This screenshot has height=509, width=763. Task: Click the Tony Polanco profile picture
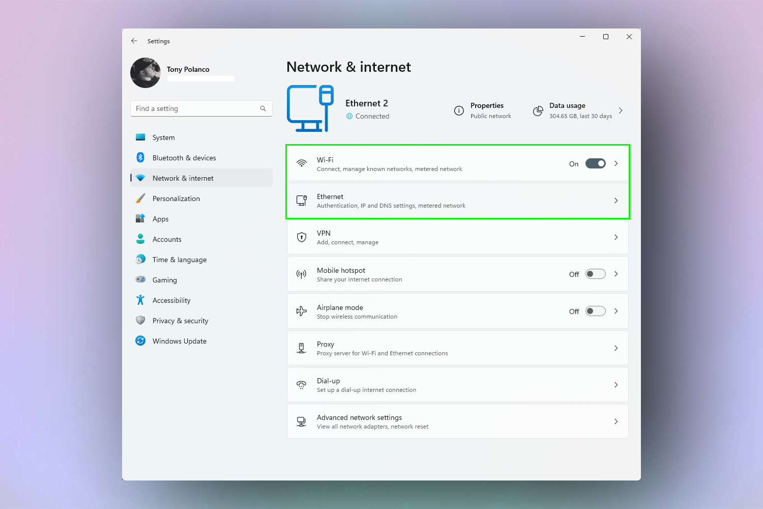pyautogui.click(x=145, y=73)
